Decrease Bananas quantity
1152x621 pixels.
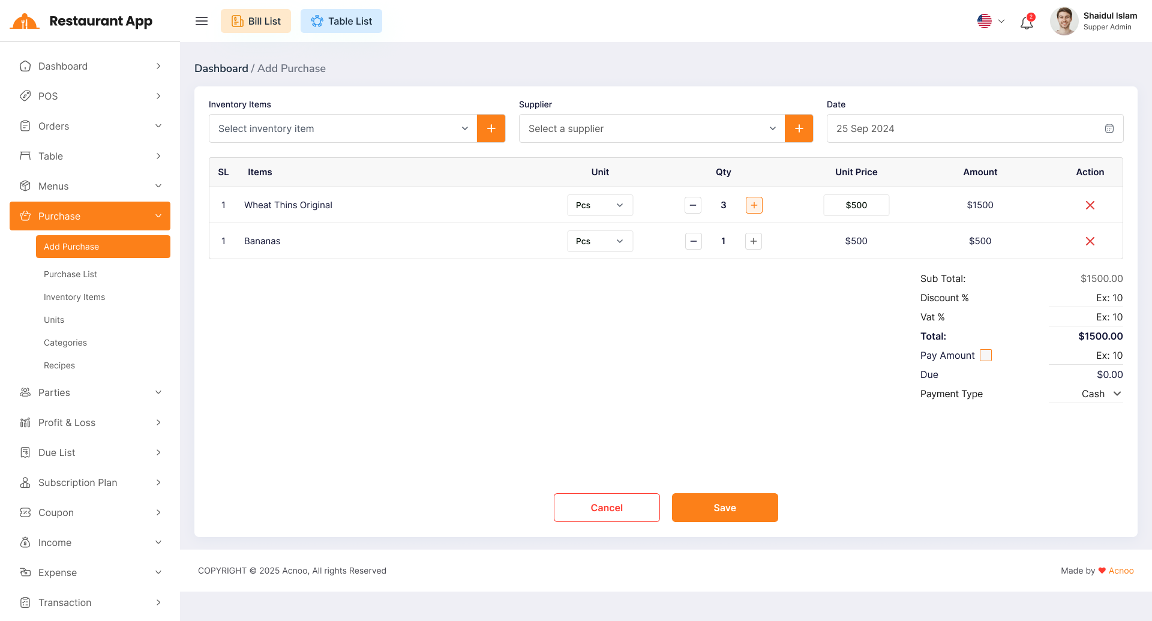tap(693, 241)
